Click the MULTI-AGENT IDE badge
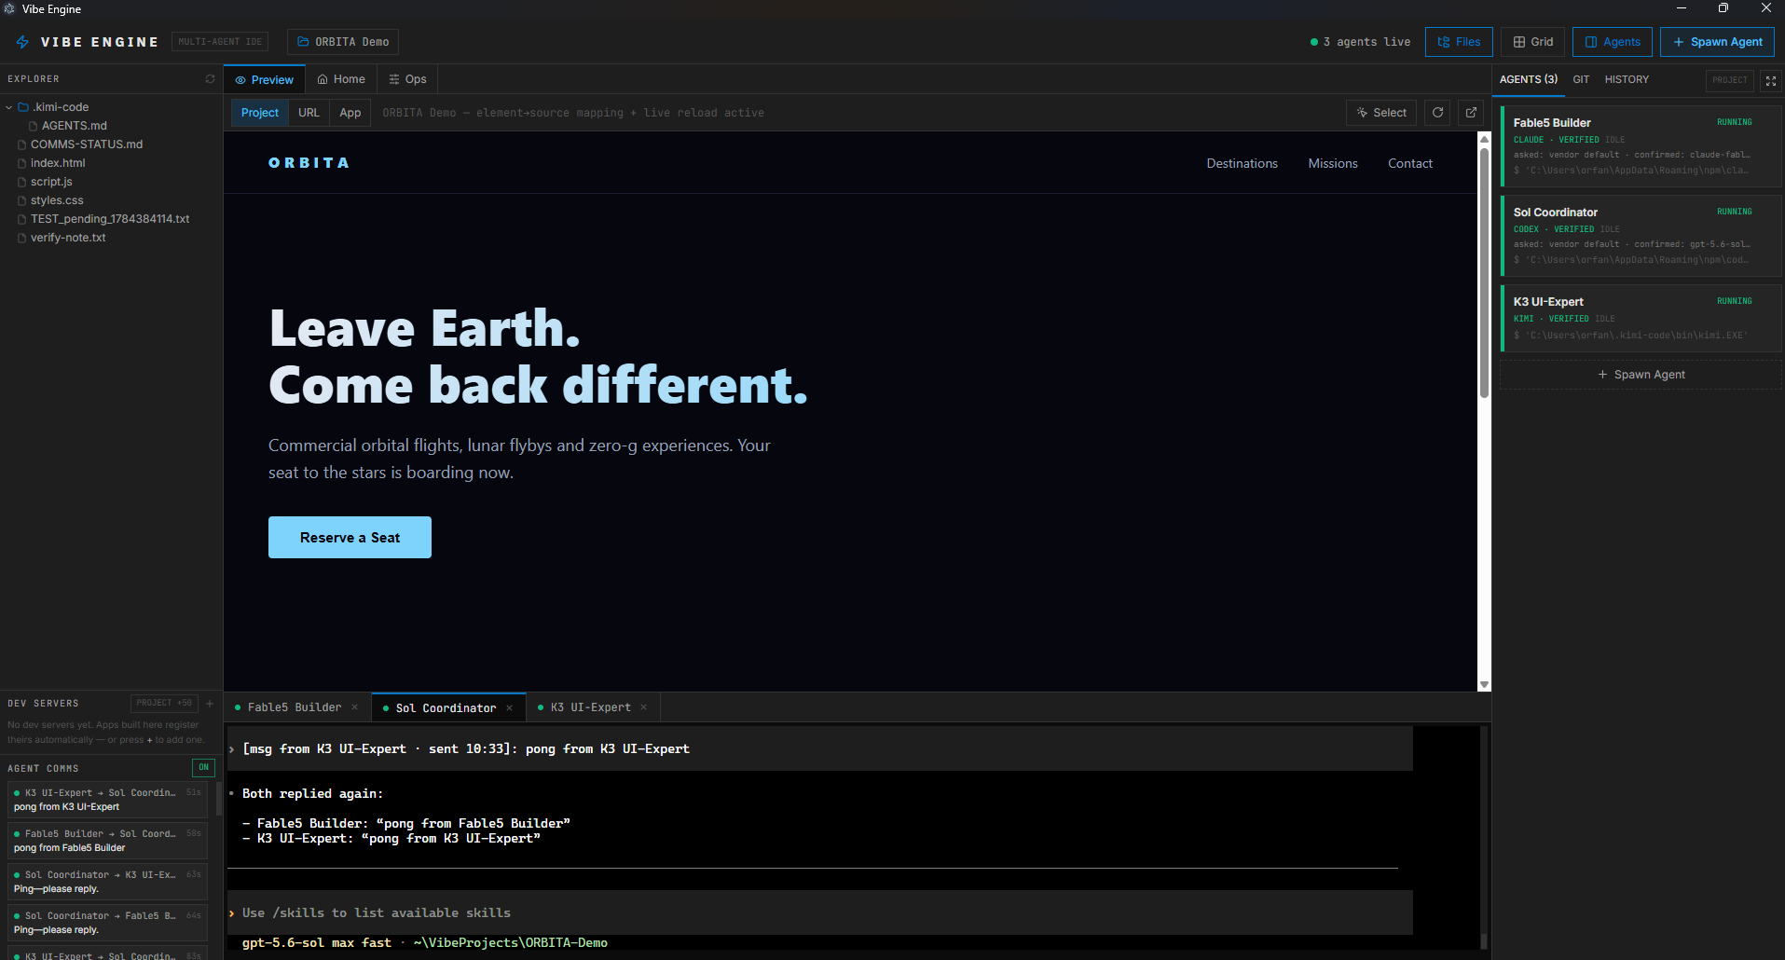 pos(220,42)
